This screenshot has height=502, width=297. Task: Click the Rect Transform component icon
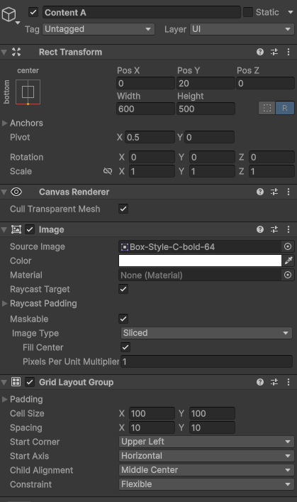pos(16,52)
